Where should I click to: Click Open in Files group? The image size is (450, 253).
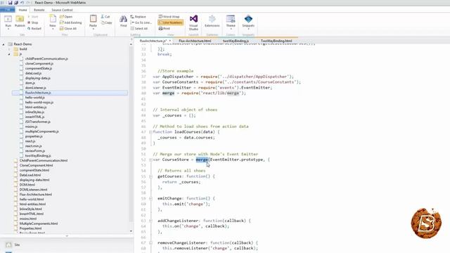(66, 17)
